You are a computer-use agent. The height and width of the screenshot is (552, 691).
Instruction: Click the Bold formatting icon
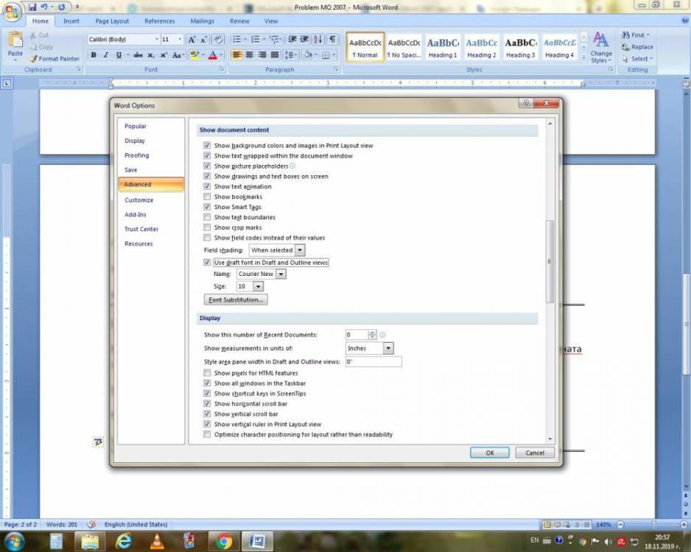(94, 55)
